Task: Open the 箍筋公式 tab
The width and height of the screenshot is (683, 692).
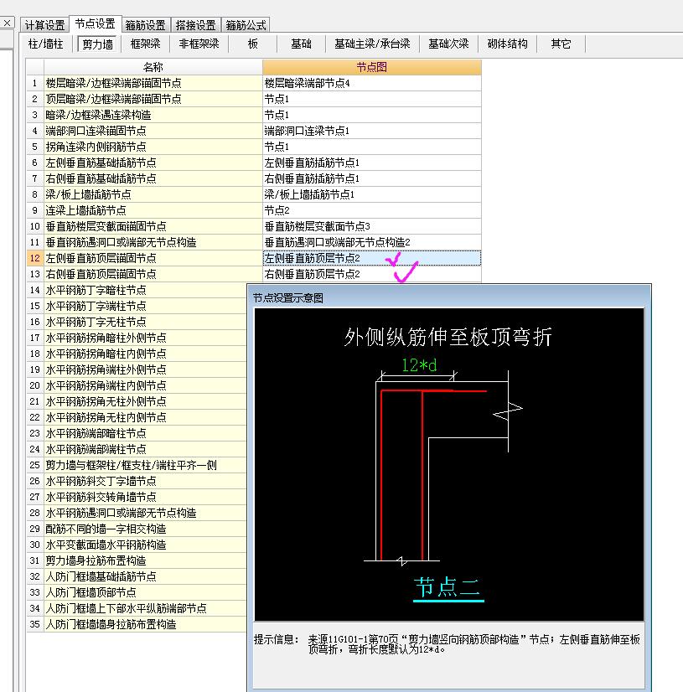Action: click(x=246, y=25)
